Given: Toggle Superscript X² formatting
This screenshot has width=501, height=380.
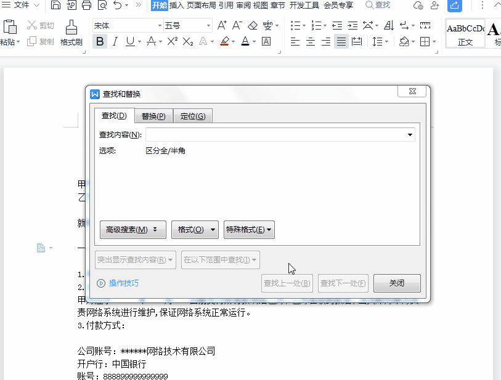Looking at the screenshot, I should pyautogui.click(x=172, y=41).
